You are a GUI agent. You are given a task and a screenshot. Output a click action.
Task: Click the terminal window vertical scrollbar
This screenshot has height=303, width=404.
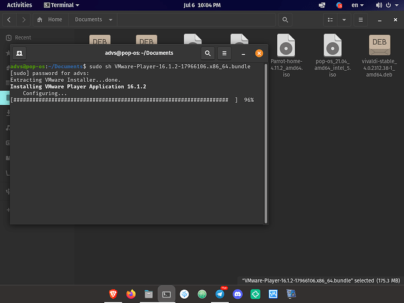tap(266, 144)
